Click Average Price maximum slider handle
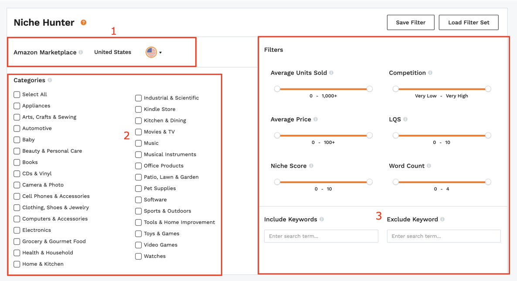The height and width of the screenshot is (281, 517). coord(370,135)
